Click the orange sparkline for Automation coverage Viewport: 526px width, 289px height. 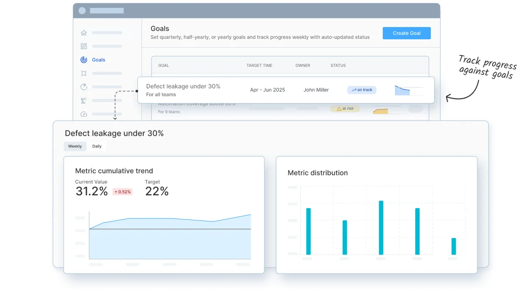click(x=380, y=111)
